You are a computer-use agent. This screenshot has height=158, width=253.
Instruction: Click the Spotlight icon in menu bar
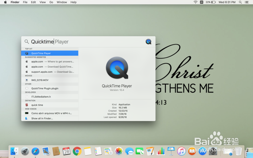pyautogui.click(x=240, y=2)
